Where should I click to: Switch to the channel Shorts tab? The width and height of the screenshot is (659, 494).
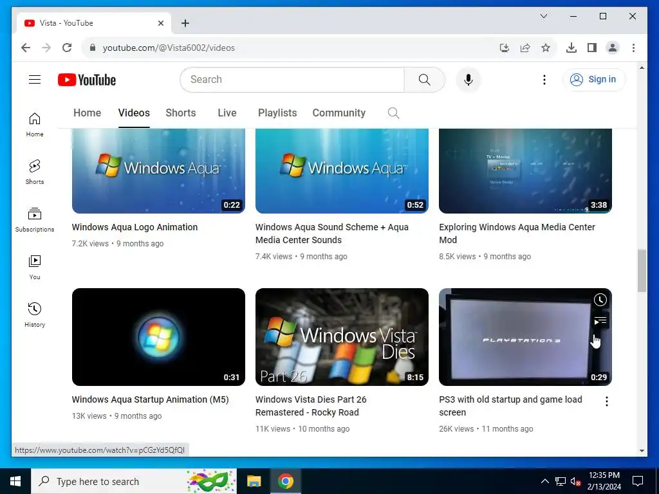(181, 113)
